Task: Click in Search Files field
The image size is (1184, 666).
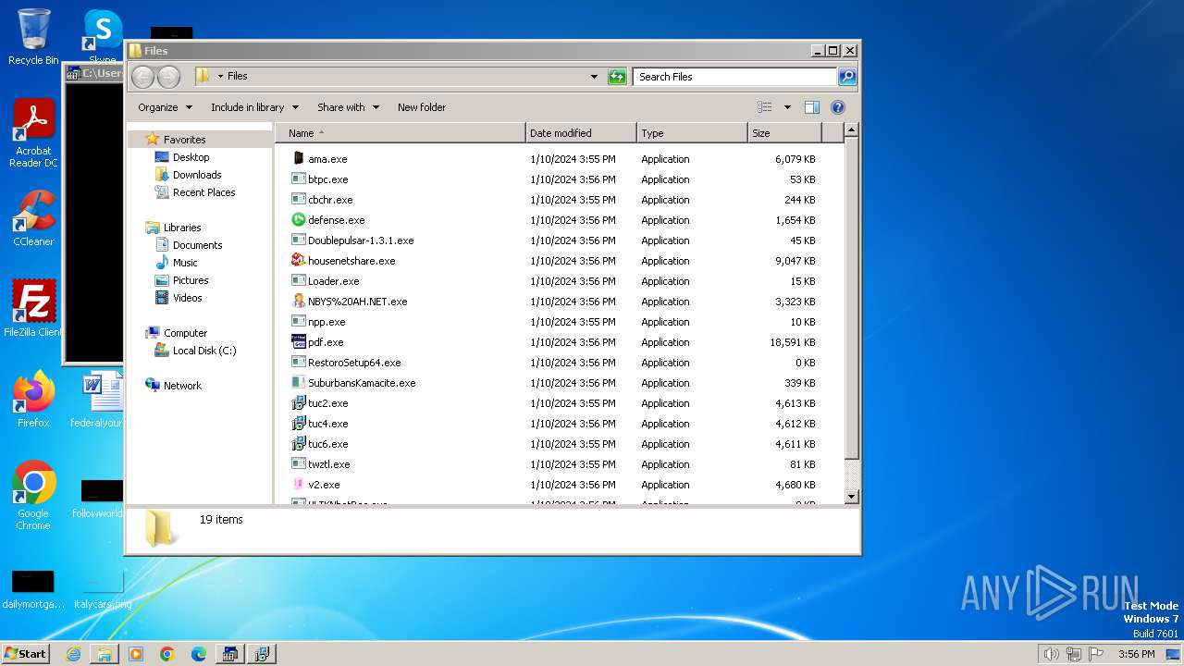Action: point(735,77)
